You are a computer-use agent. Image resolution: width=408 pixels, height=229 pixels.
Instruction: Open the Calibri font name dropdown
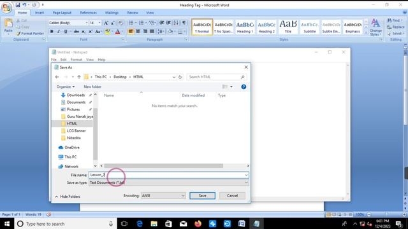(x=87, y=23)
